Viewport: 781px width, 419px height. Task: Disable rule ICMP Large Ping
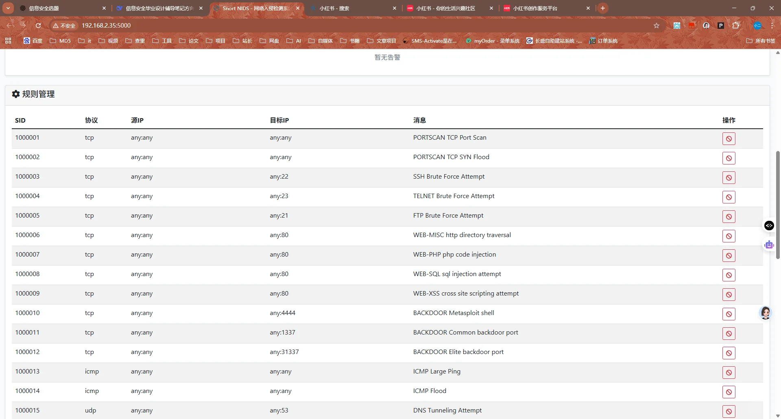point(729,373)
